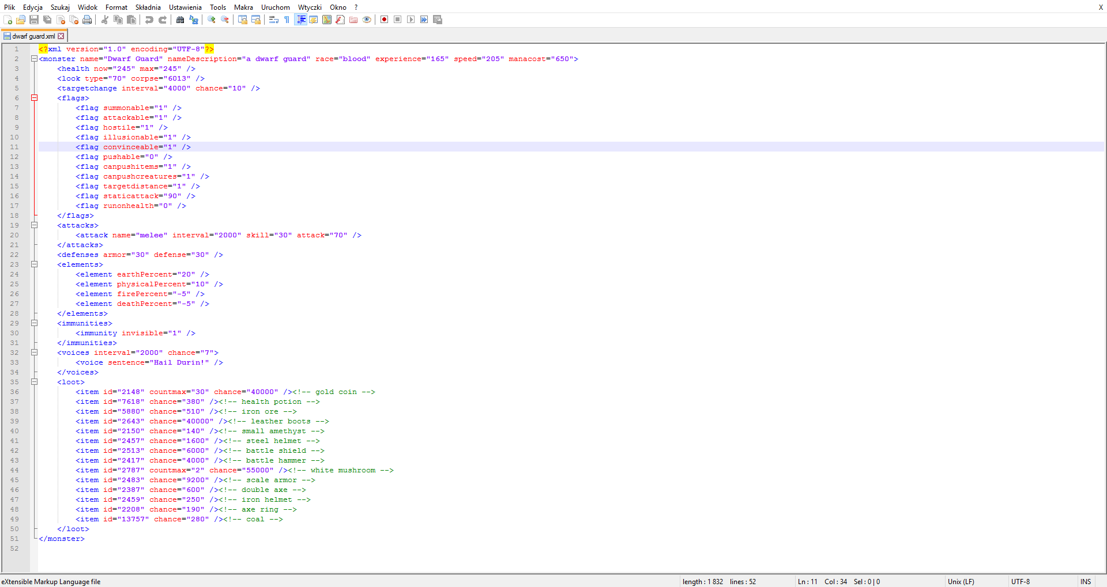This screenshot has height=587, width=1107.
Task: Click the Open file folder icon
Action: [x=21, y=20]
